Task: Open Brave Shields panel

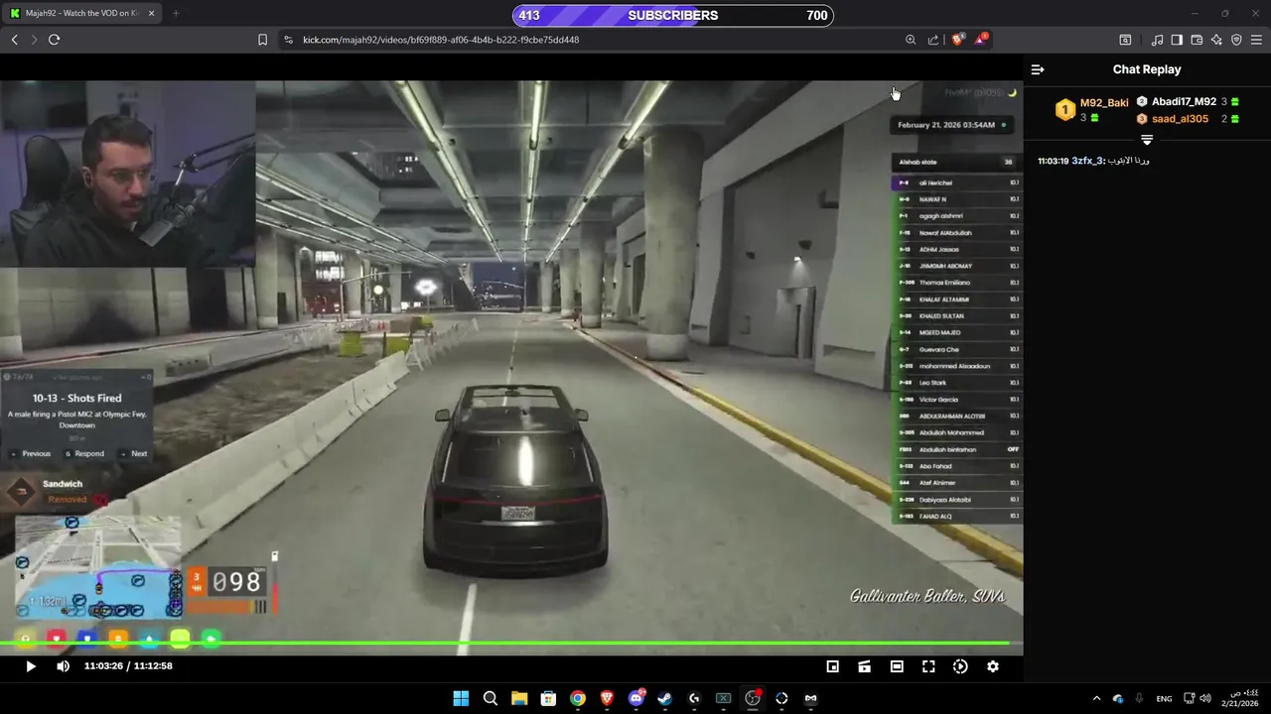Action: pyautogui.click(x=958, y=40)
